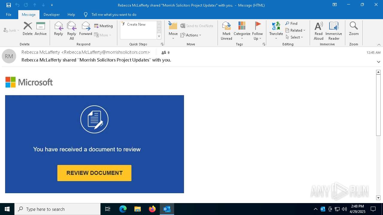This screenshot has width=383, height=215.
Task: Start Read Aloud
Action: (x=319, y=31)
